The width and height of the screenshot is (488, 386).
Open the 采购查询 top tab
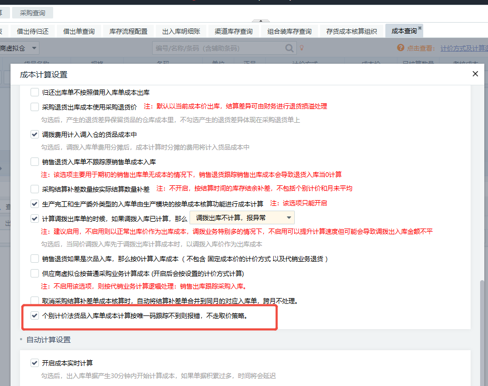pos(32,13)
